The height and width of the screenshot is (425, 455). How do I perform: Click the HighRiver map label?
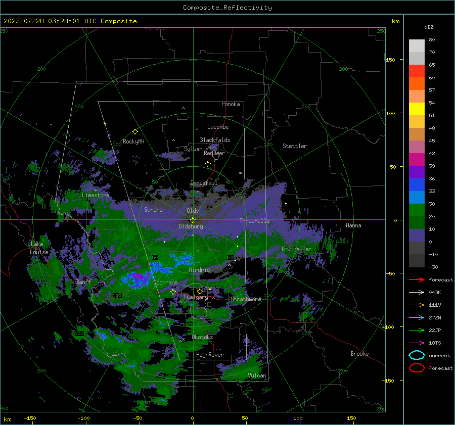(209, 355)
